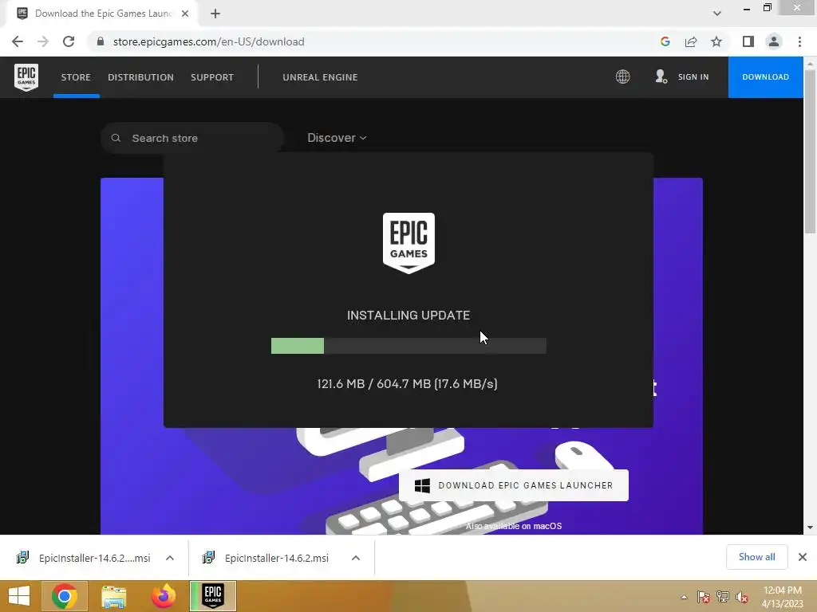Launch Firefox from taskbar
817x612 pixels.
163,596
